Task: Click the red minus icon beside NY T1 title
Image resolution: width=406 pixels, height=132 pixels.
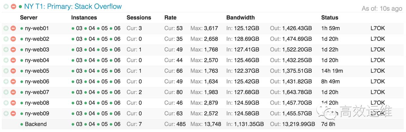Action: click(x=13, y=7)
